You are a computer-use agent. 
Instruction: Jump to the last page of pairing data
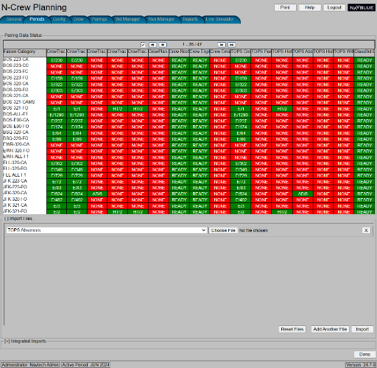tap(232, 45)
